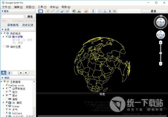Add an image overlay from the toolbar
The image size is (168, 117).
[x=62, y=11]
